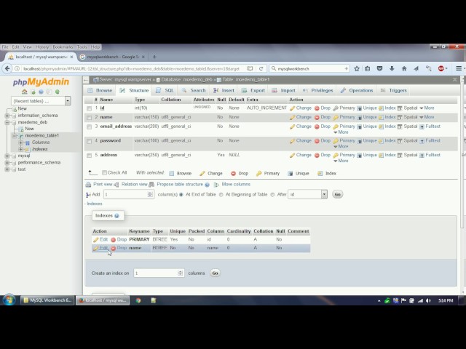Select At Beginning of Table radio
466x349 pixels.
(x=221, y=195)
